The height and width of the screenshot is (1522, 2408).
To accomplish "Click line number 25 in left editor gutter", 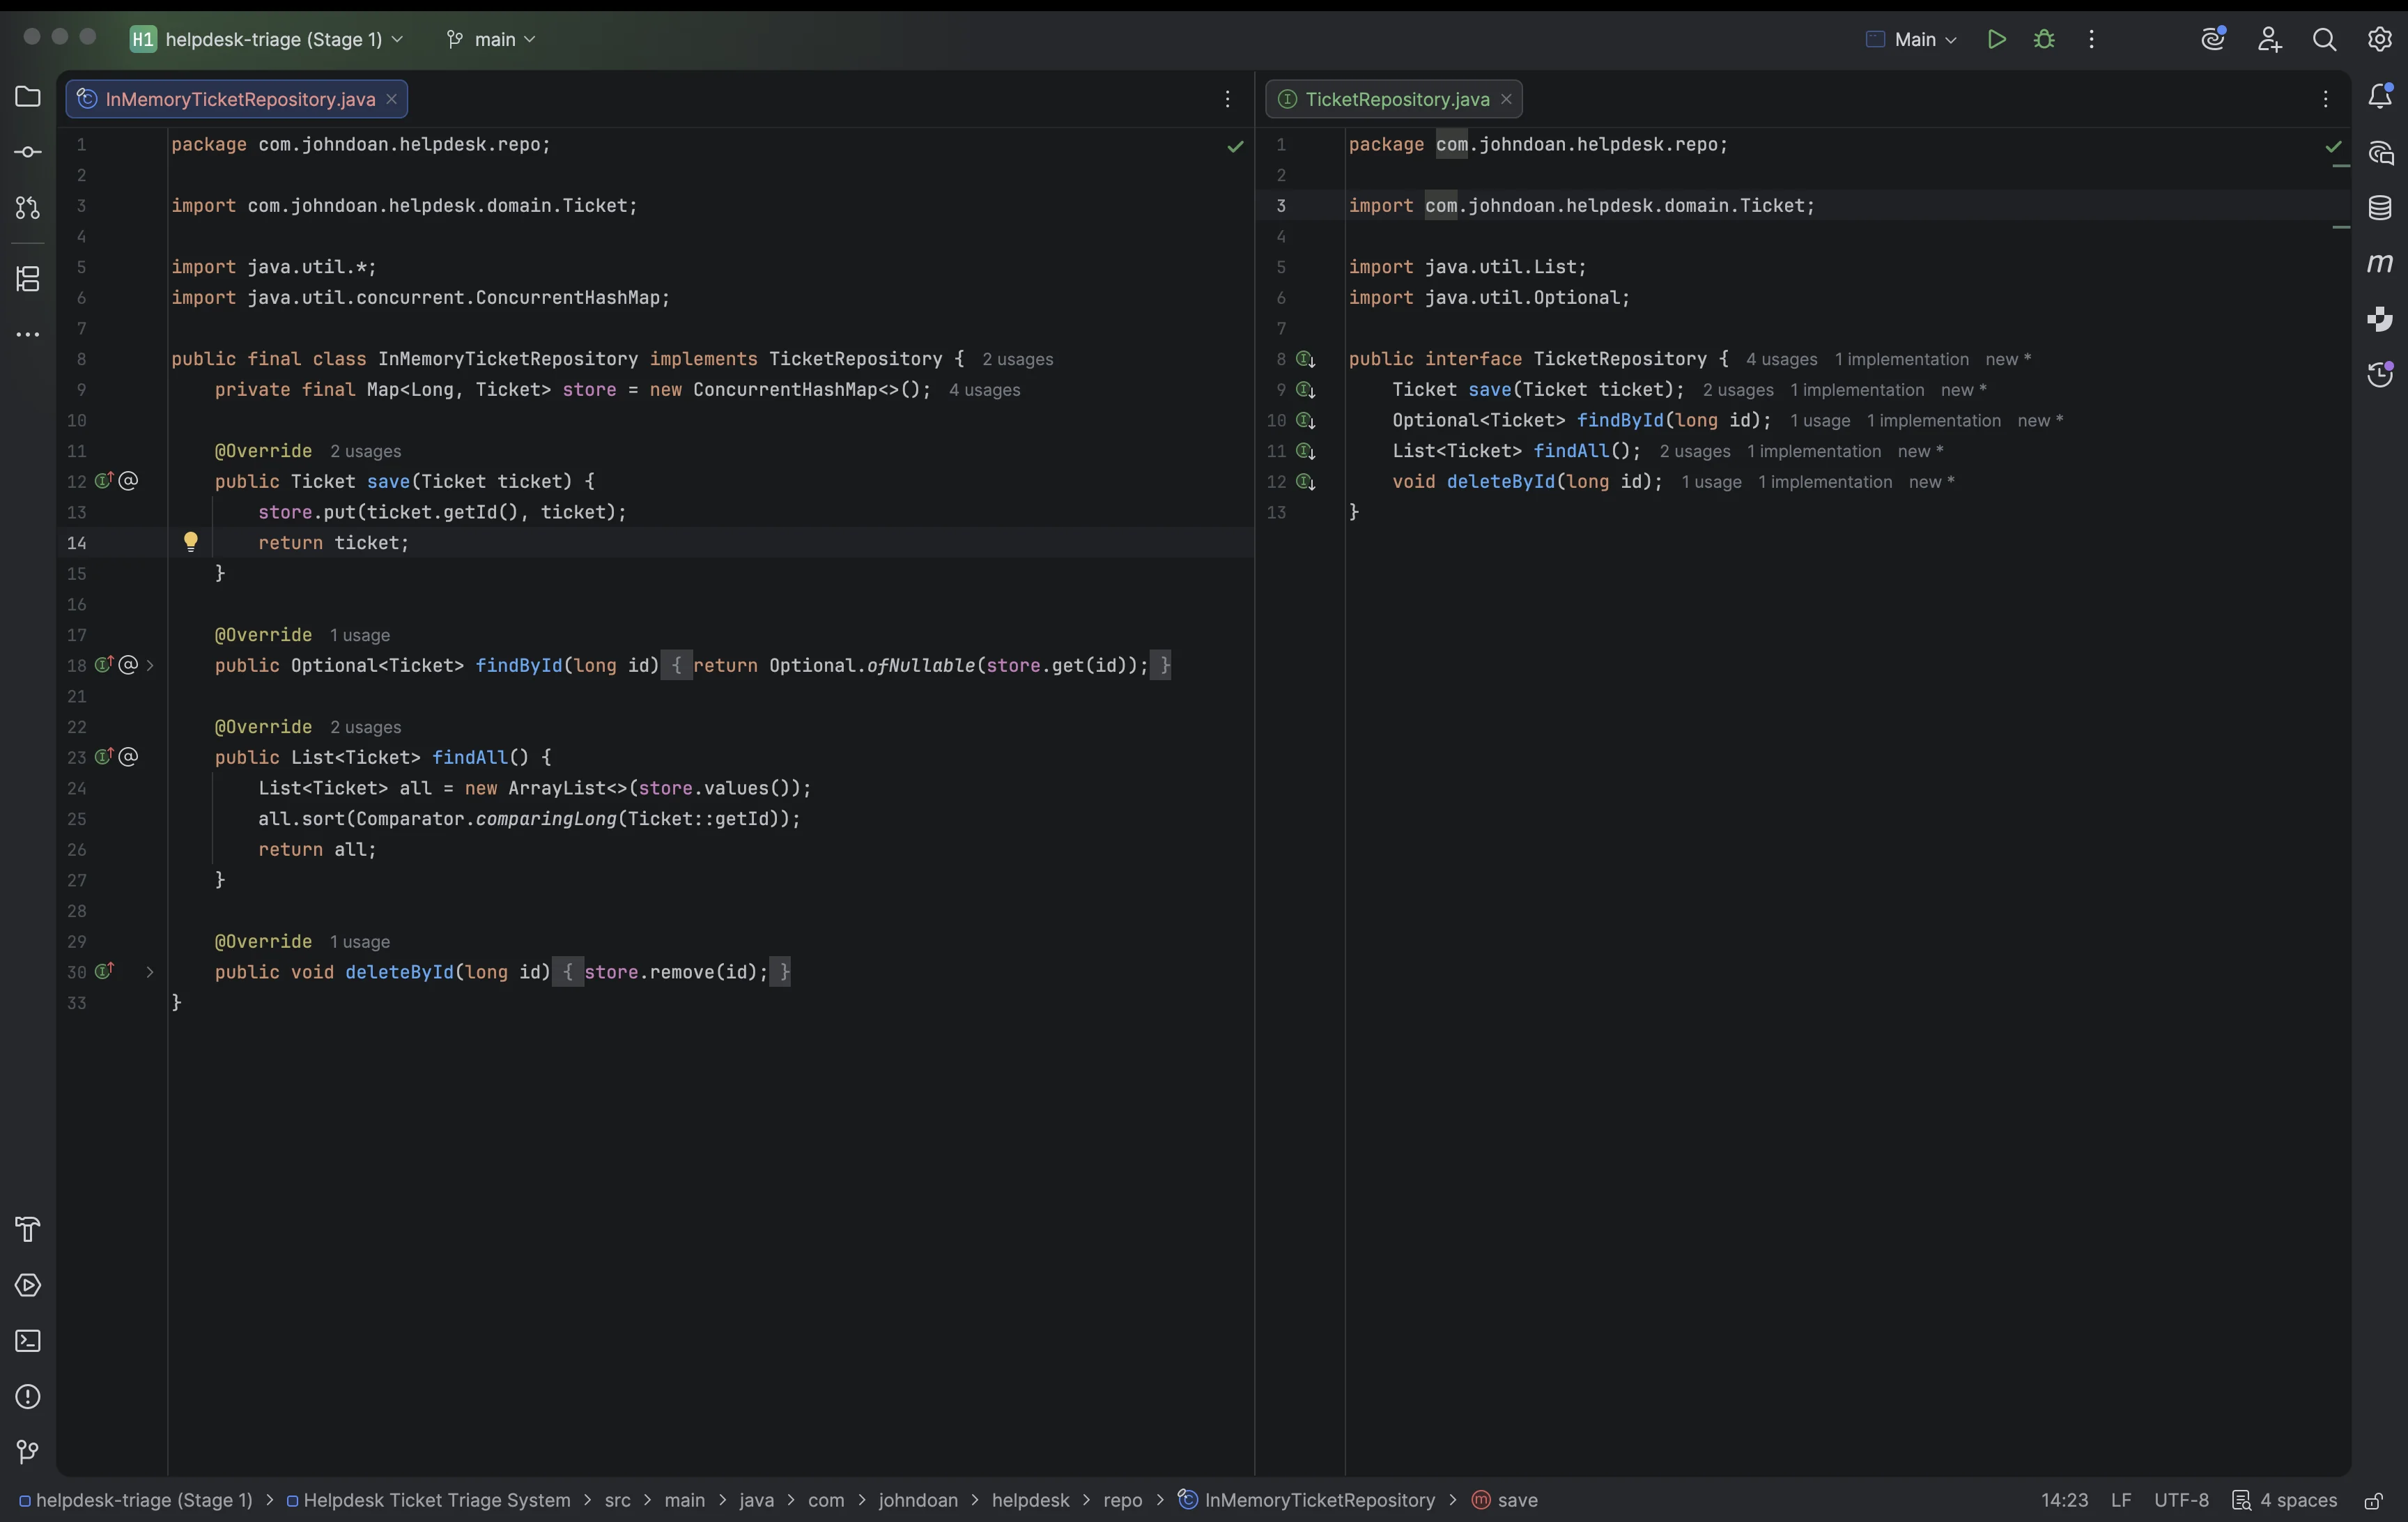I will (x=77, y=819).
